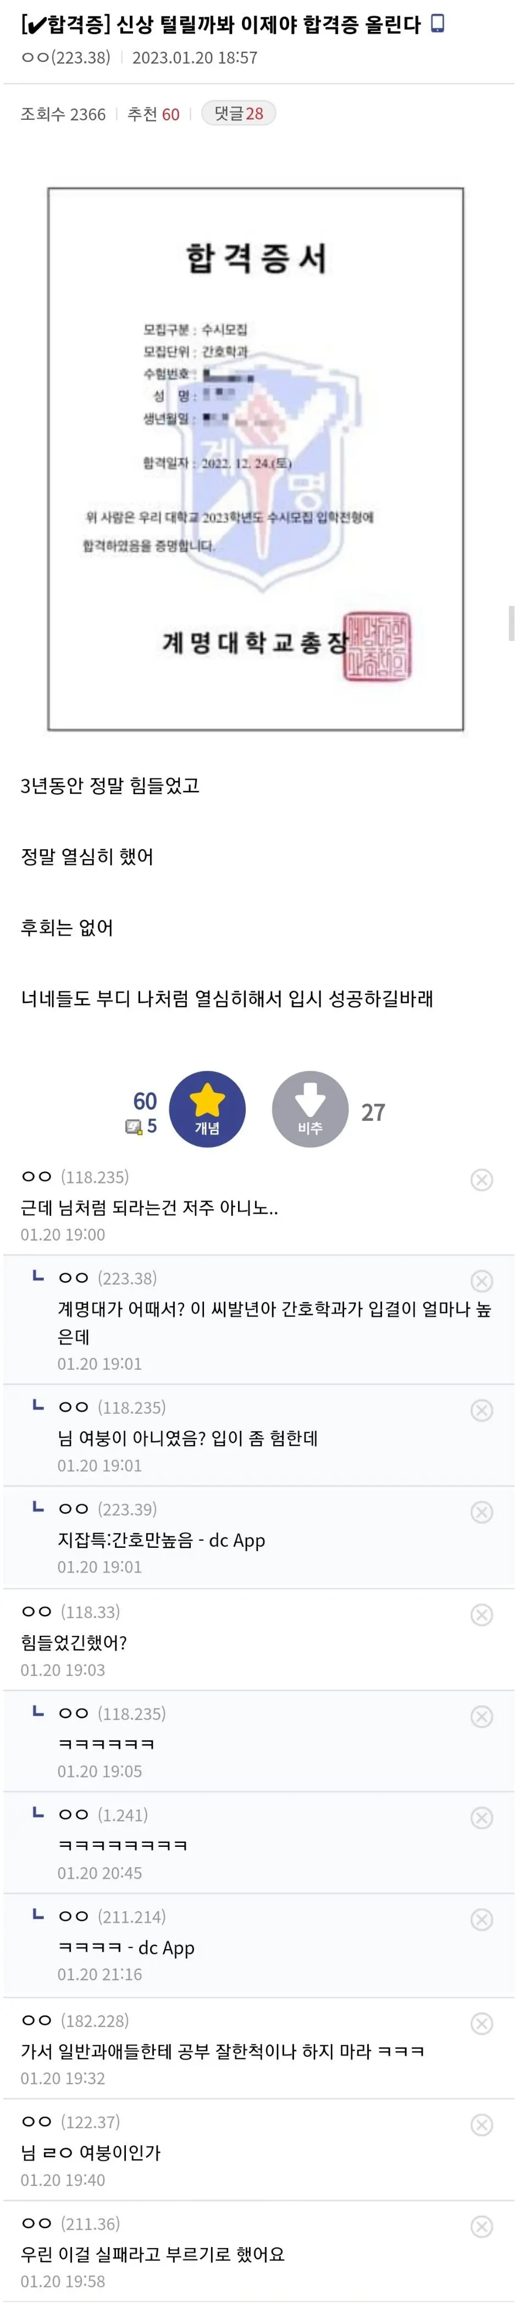Tap the mobile phone icon beside the post title
The height and width of the screenshot is (2308, 520).
click(438, 23)
